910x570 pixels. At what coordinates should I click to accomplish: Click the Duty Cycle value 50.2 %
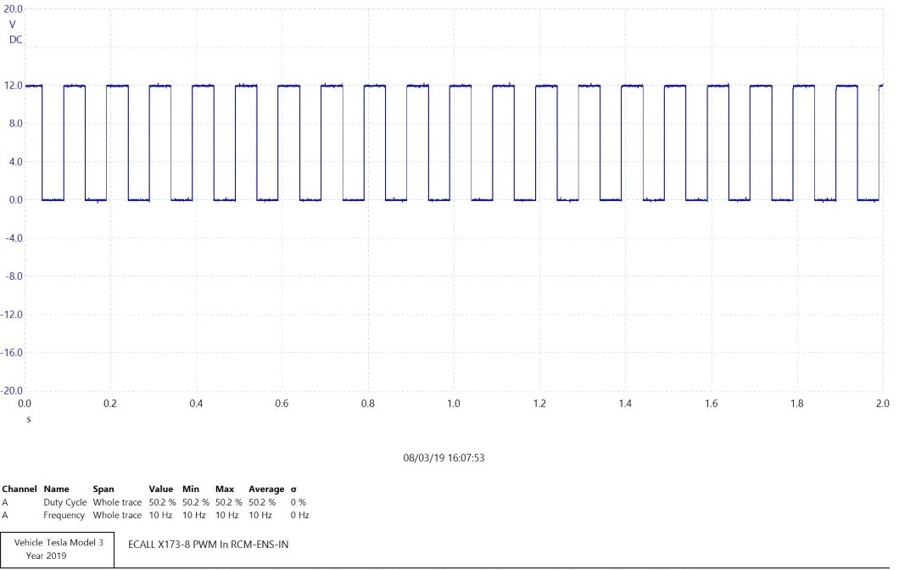coord(162,503)
